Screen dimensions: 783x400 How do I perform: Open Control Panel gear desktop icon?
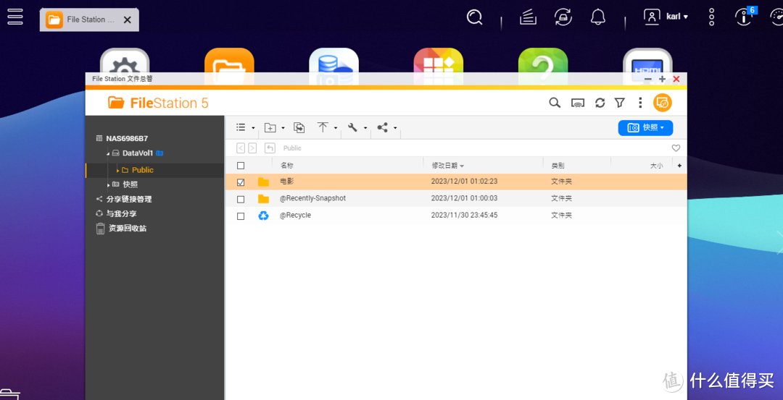125,60
